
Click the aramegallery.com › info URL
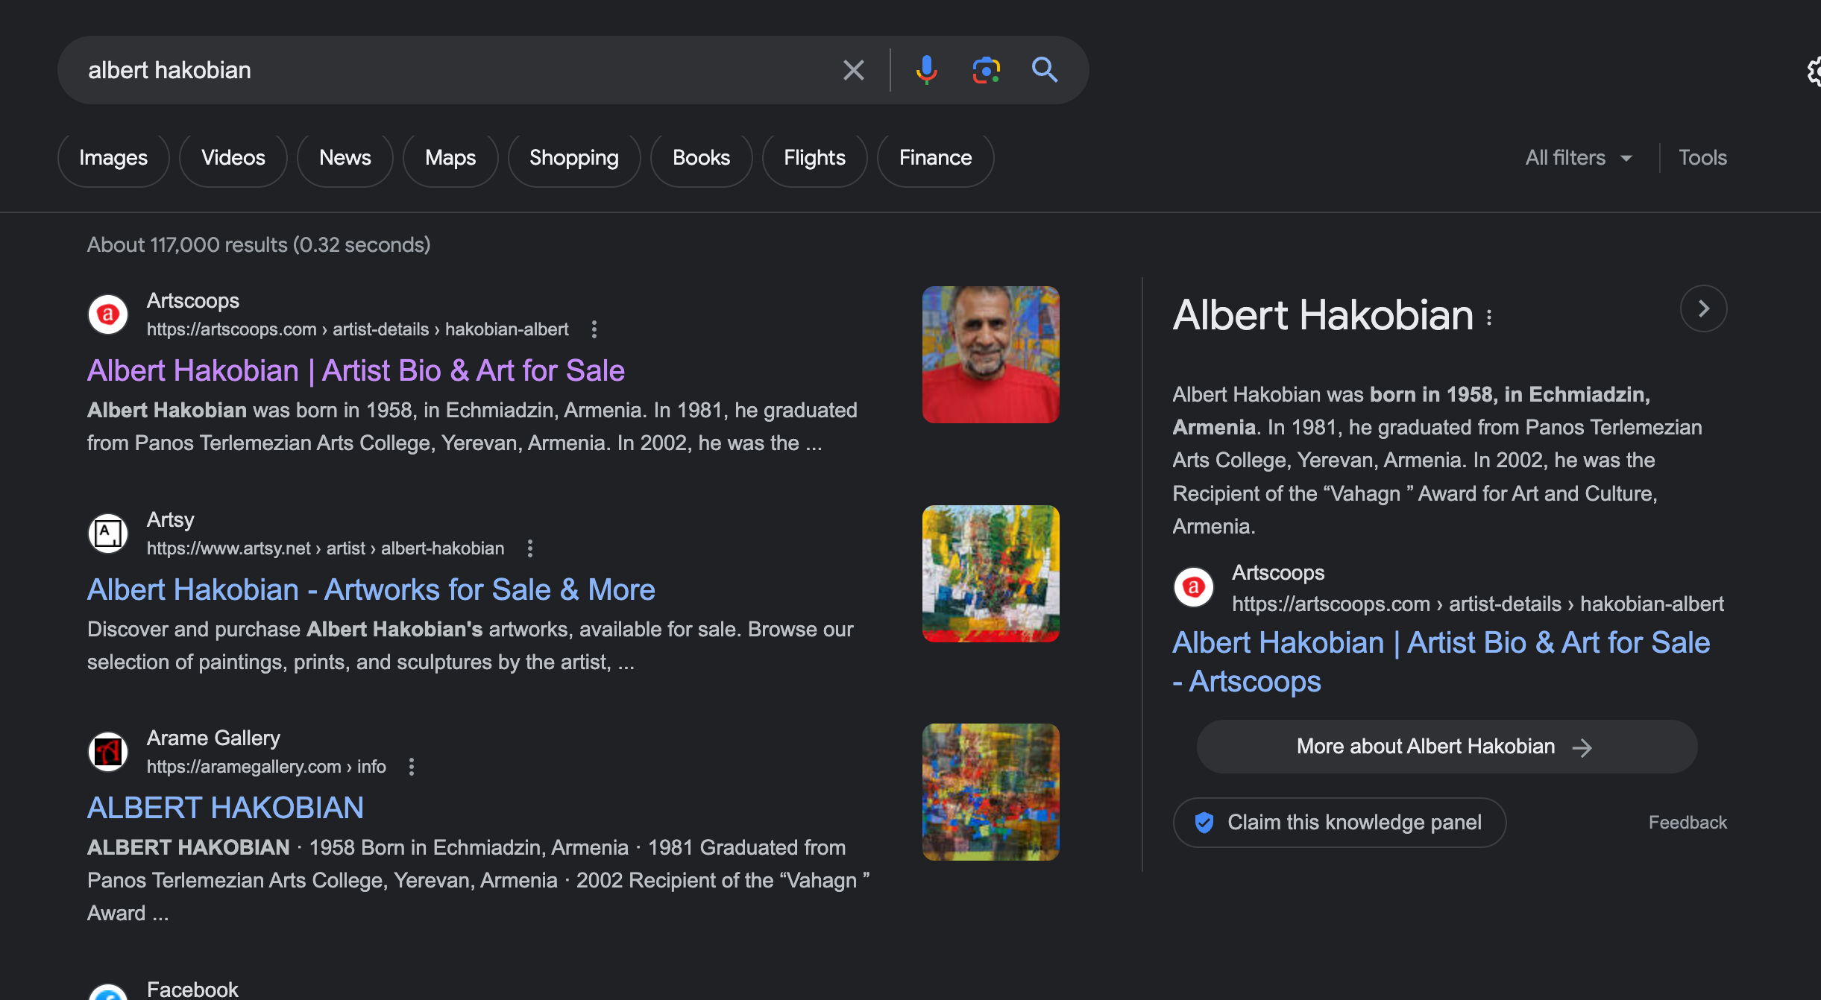266,767
